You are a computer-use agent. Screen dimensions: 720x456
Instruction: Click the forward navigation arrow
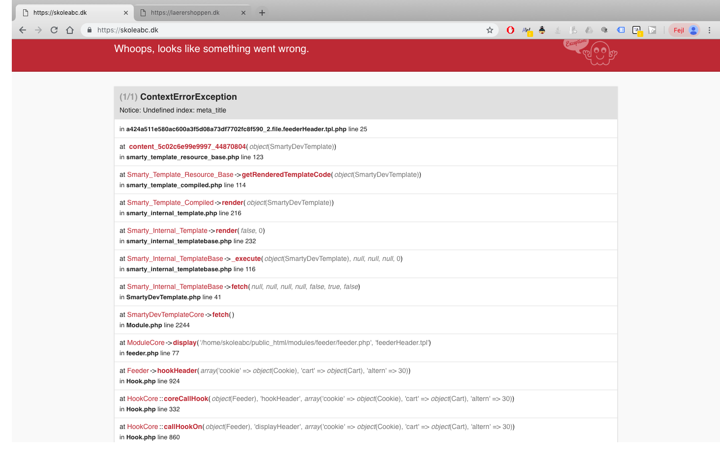(x=38, y=30)
